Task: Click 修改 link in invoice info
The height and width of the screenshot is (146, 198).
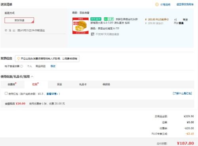Action: click(x=53, y=66)
